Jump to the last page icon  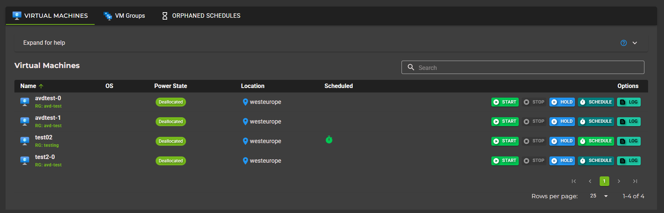[635, 181]
